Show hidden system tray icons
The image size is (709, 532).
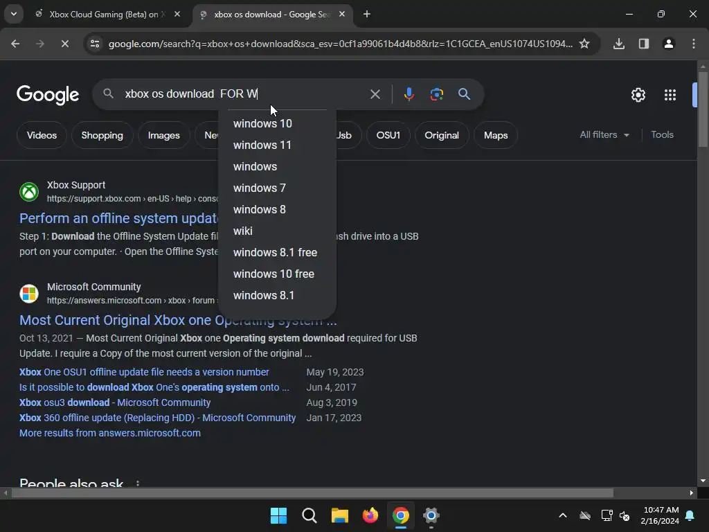pyautogui.click(x=562, y=515)
